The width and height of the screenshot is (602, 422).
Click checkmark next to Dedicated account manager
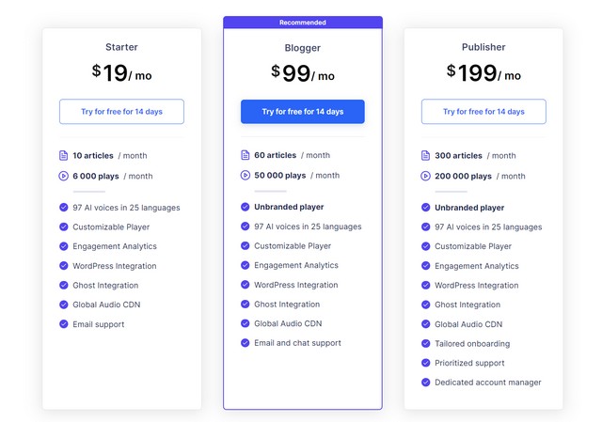425,383
